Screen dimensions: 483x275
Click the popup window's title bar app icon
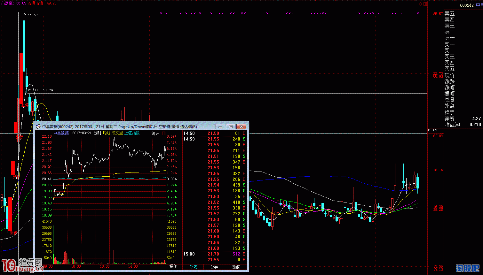point(38,126)
